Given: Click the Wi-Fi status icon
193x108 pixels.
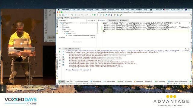Looking at the screenshot, I should (x=154, y=10).
